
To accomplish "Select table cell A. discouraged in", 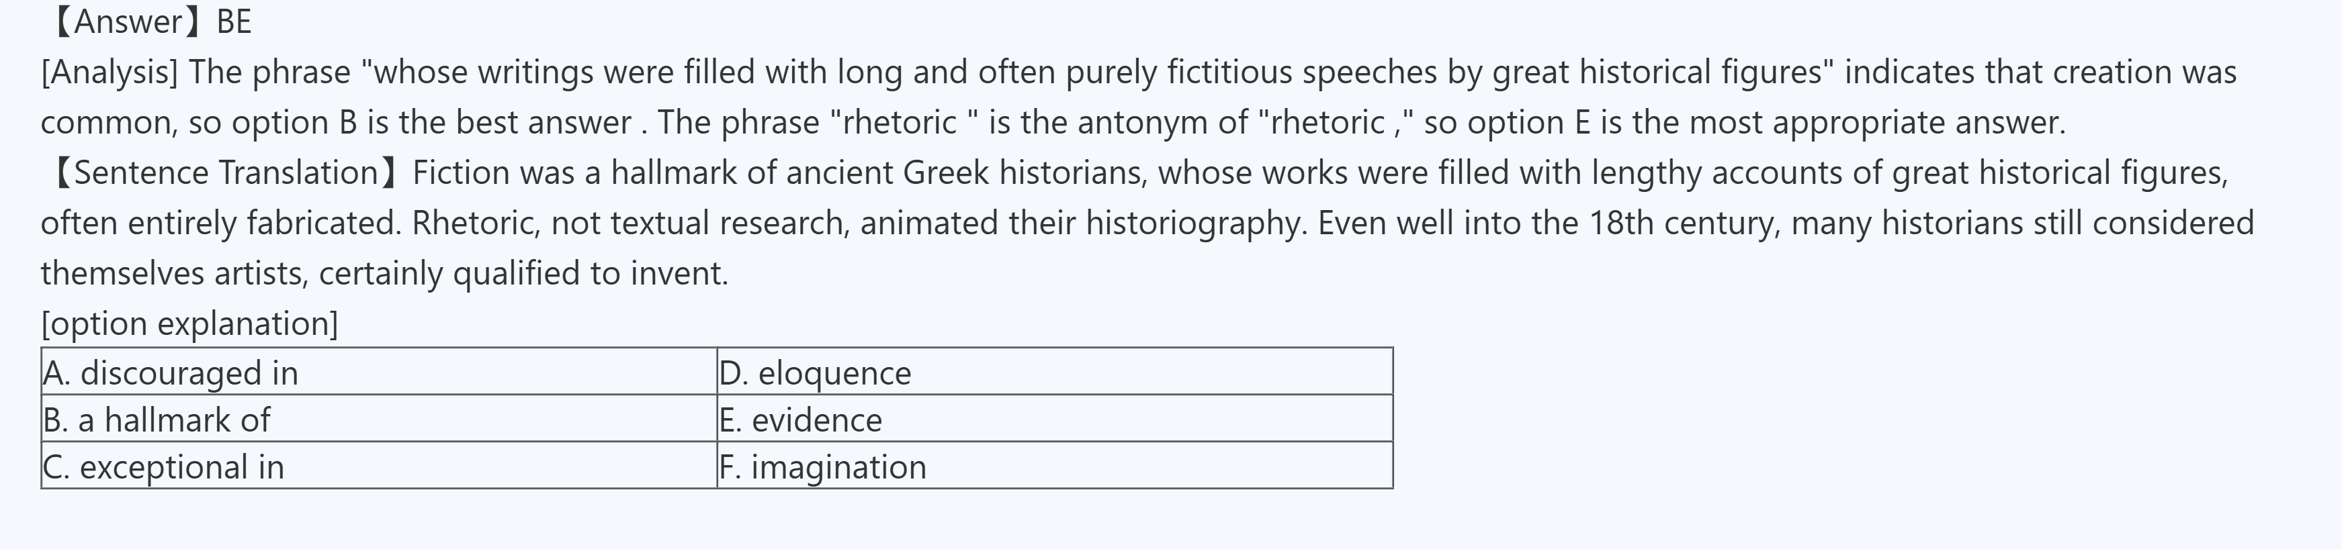I will click(x=171, y=373).
